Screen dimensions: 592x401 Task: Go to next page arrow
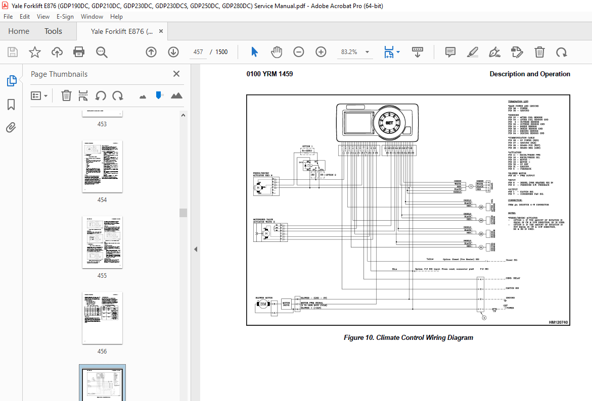click(173, 52)
